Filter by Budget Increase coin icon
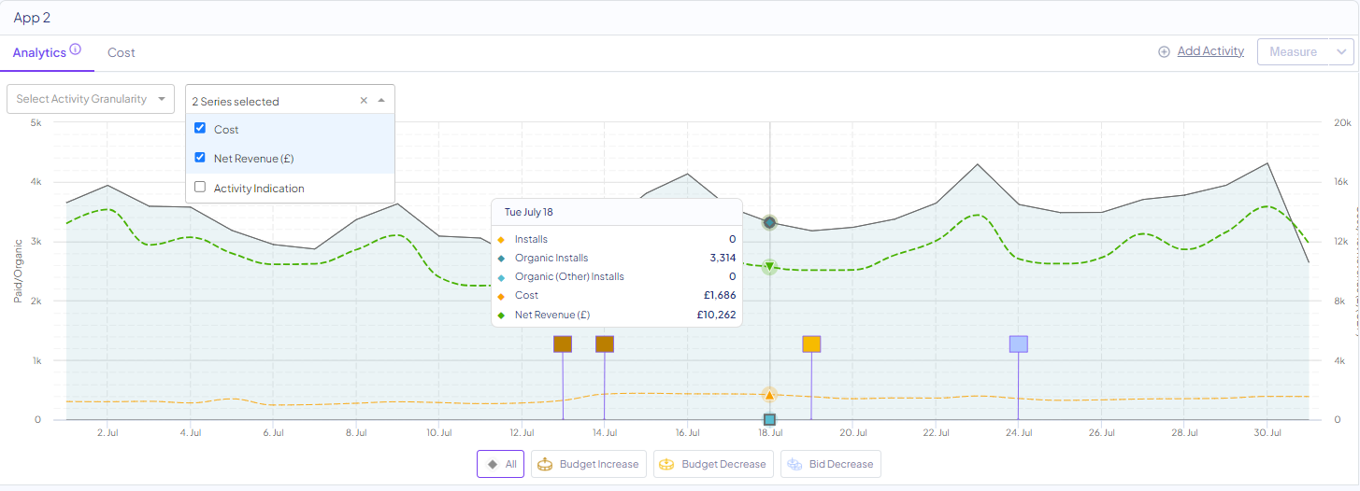1360x491 pixels. 545,464
